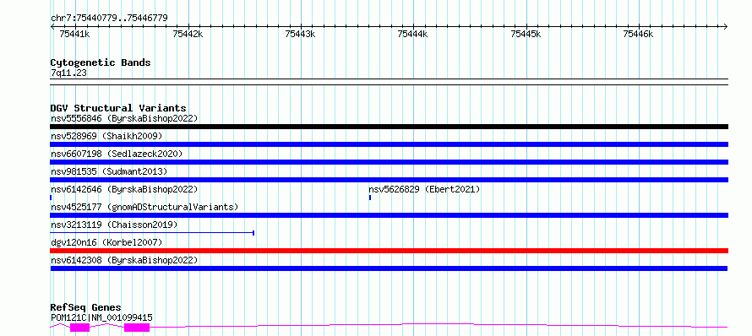Click the nsv5556846 (ByrskaBishop2022) label

coord(124,118)
